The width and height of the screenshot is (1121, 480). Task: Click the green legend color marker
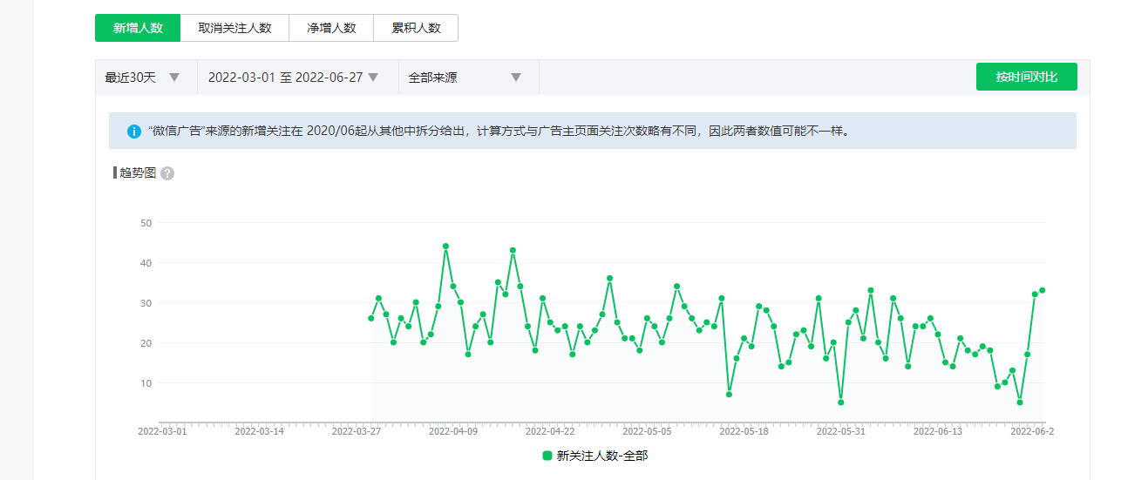point(547,456)
